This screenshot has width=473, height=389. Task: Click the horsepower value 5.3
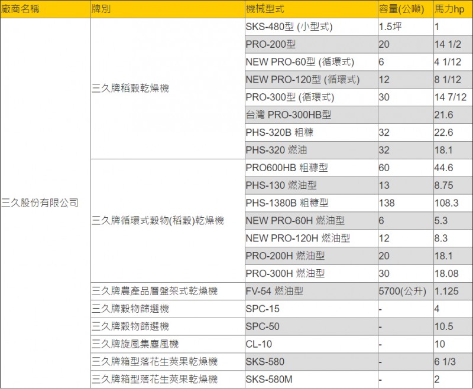[x=453, y=221]
